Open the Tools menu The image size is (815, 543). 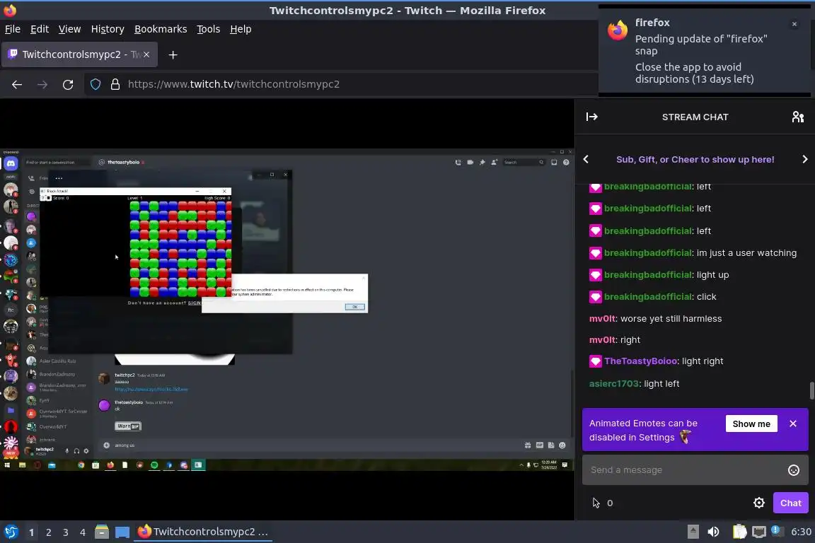point(209,29)
